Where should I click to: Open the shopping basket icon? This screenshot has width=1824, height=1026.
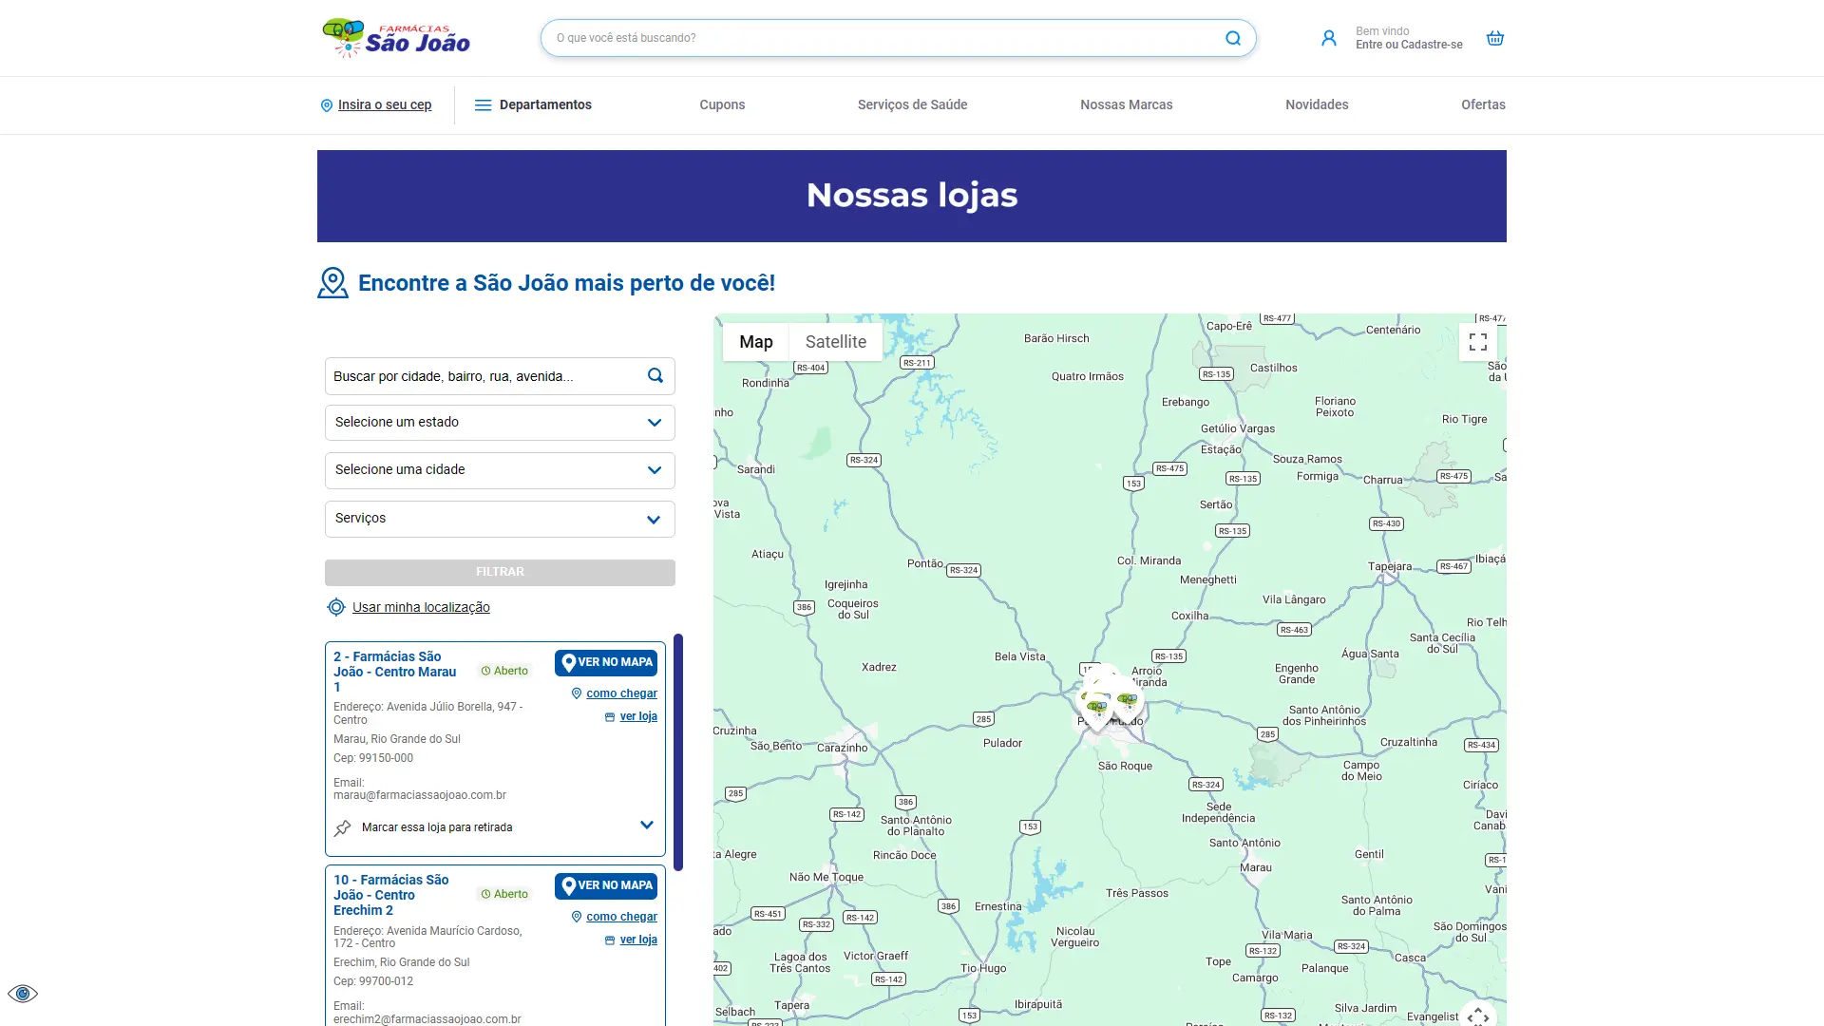click(x=1495, y=38)
